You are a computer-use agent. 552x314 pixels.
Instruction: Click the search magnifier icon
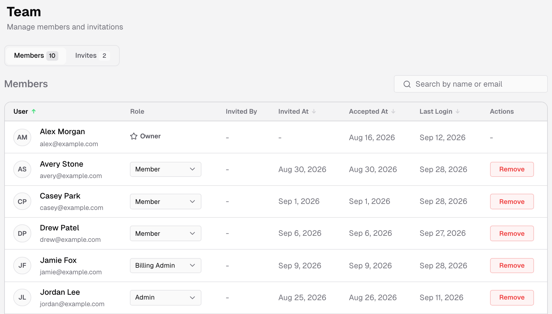coord(407,84)
